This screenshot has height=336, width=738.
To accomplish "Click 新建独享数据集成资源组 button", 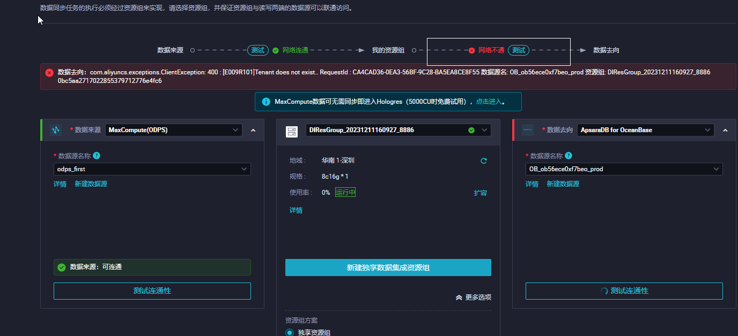I will click(388, 268).
